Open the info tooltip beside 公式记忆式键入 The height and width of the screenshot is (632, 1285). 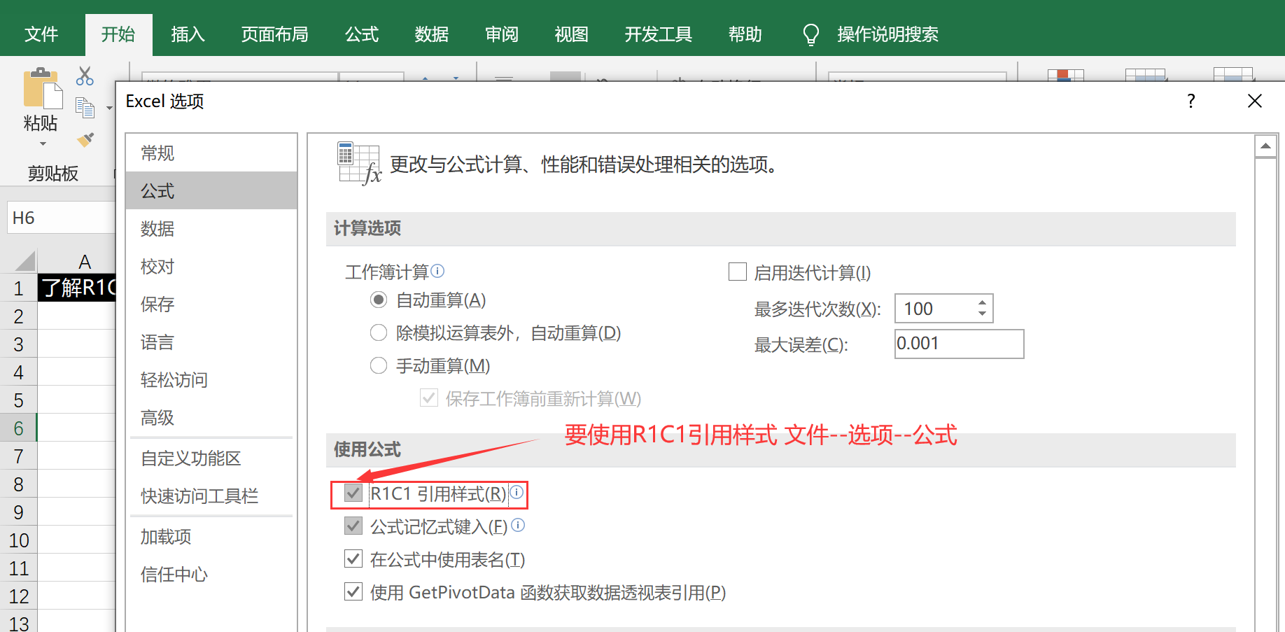[x=517, y=525]
